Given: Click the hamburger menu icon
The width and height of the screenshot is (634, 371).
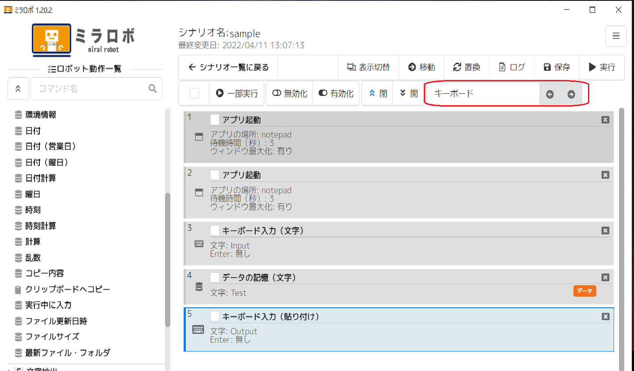Looking at the screenshot, I should (616, 36).
